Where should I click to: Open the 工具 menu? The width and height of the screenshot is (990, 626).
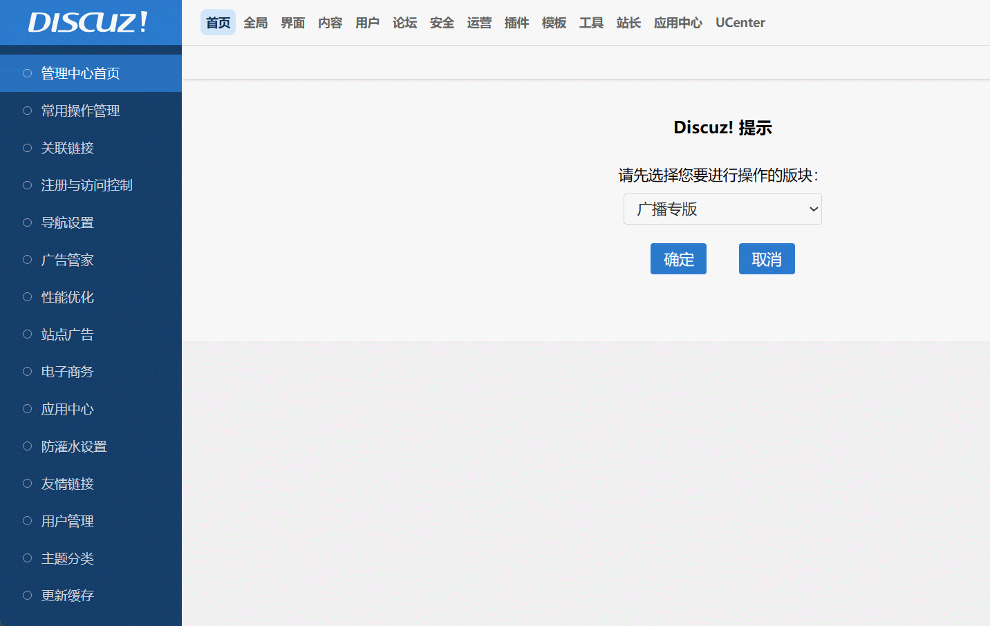(591, 23)
